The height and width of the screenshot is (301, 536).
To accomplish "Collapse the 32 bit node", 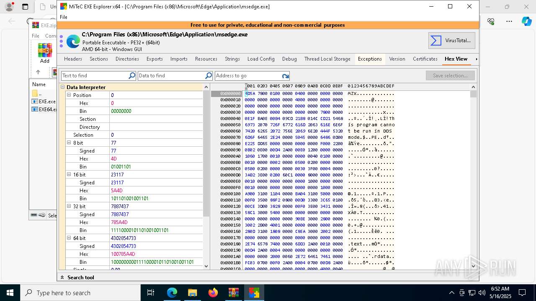I will click(x=69, y=207).
